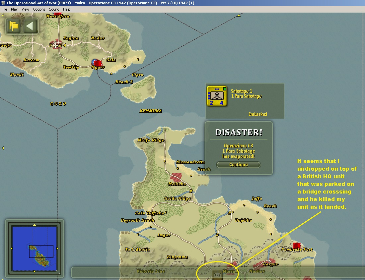Screen dimensions: 365x280
Task: Click the GOZO island label
Action: click(x=58, y=104)
